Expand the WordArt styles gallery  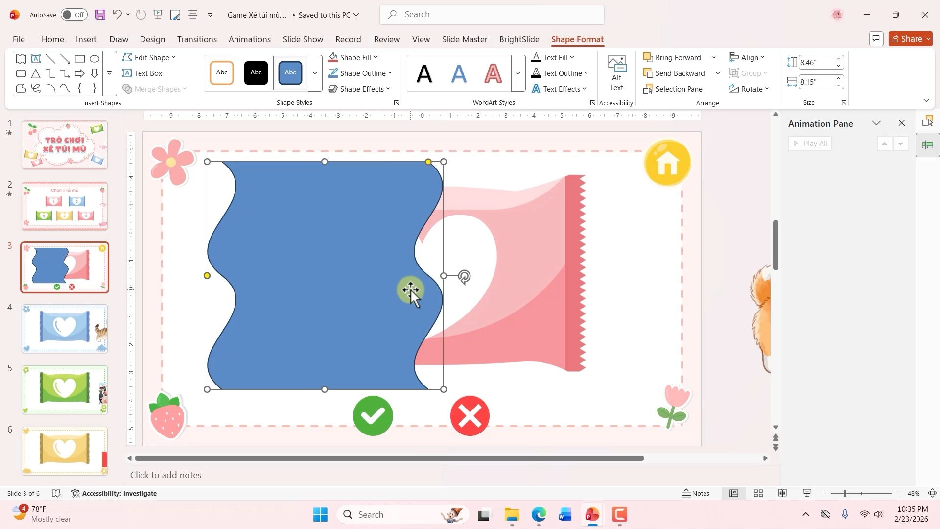[518, 73]
